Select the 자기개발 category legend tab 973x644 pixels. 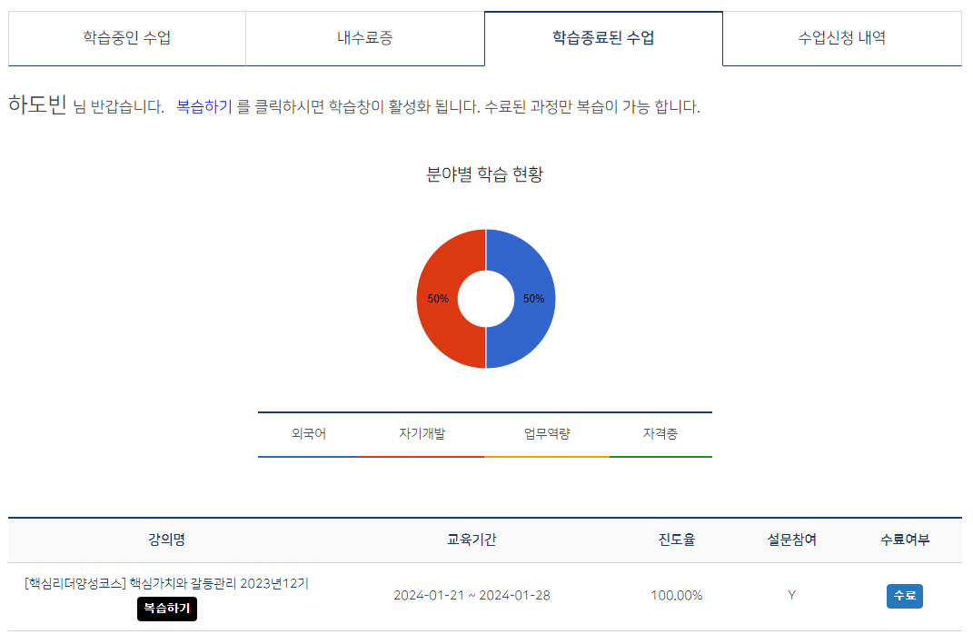(x=422, y=433)
